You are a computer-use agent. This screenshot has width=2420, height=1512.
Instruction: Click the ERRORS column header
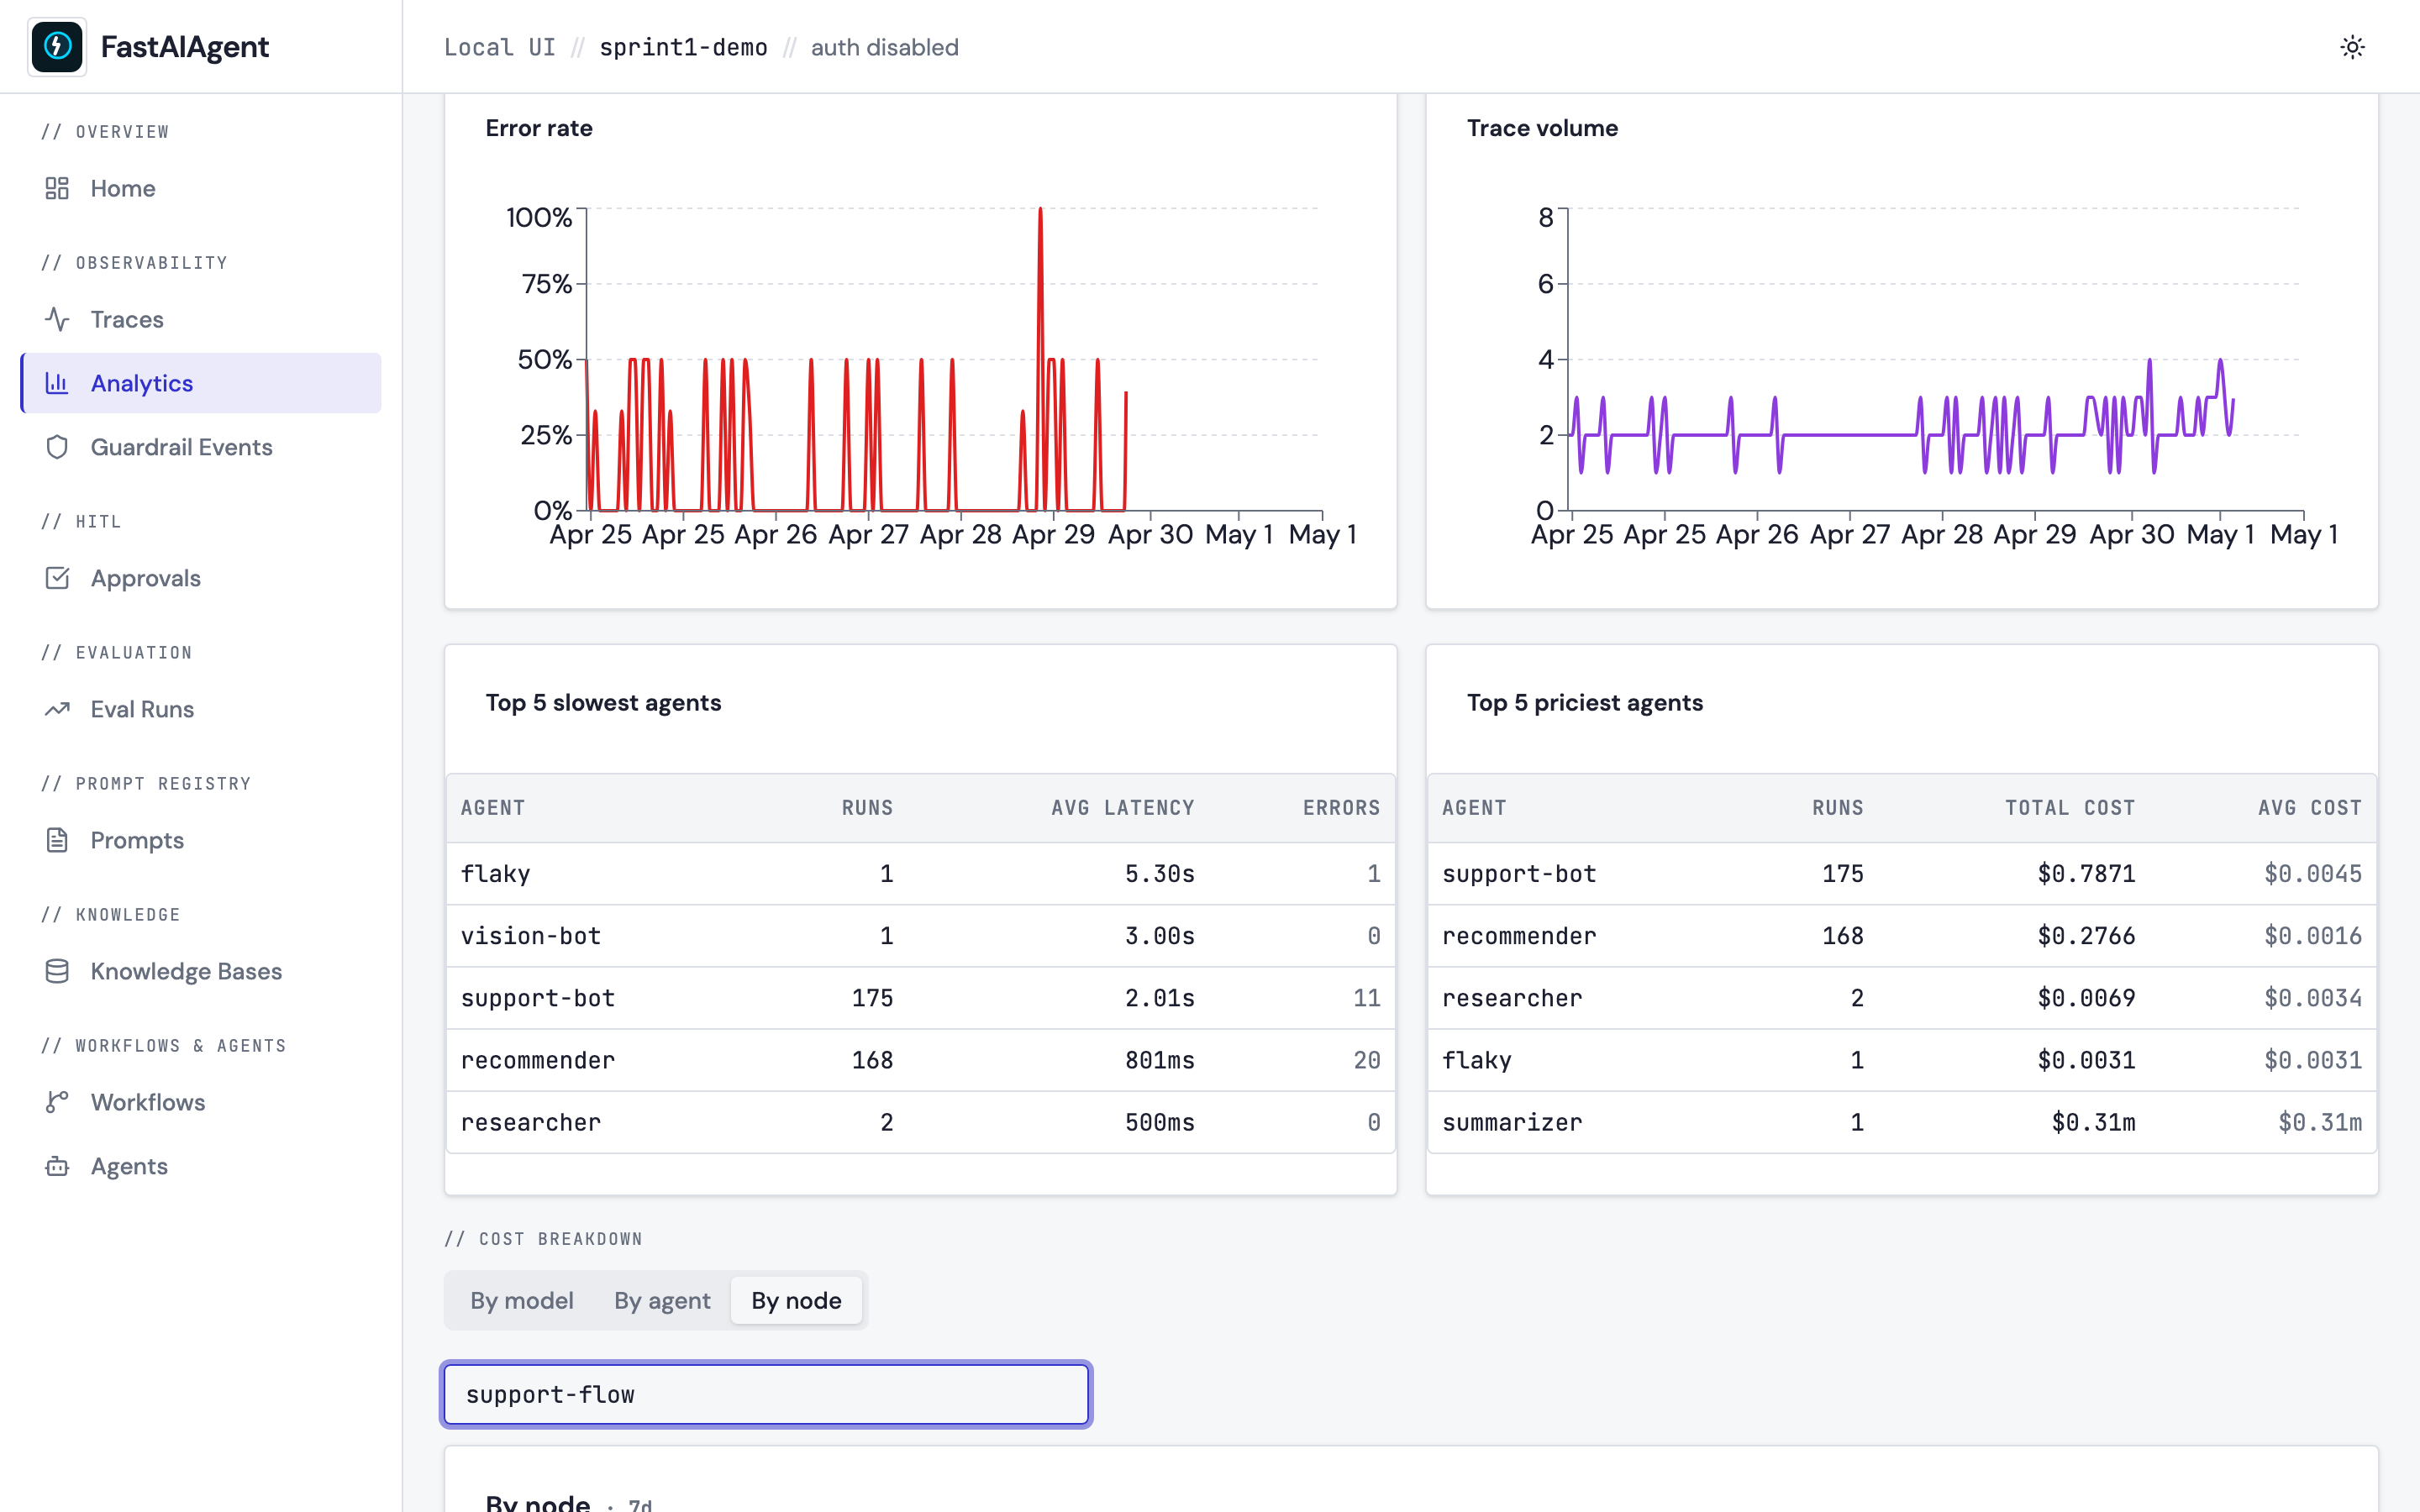(1341, 808)
